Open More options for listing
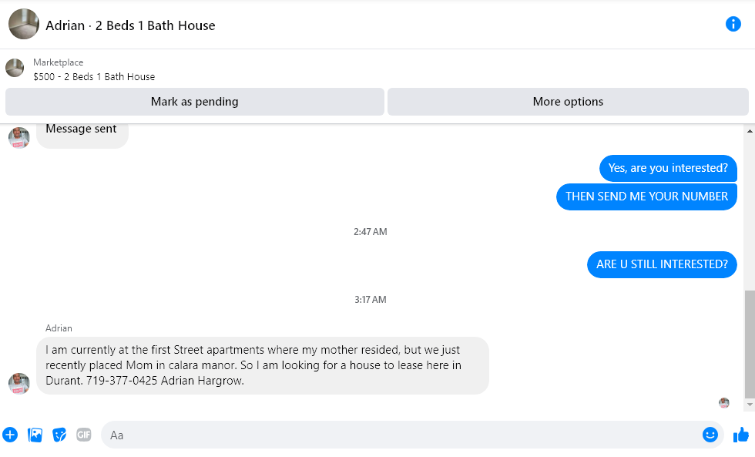The height and width of the screenshot is (457, 755). click(x=568, y=102)
